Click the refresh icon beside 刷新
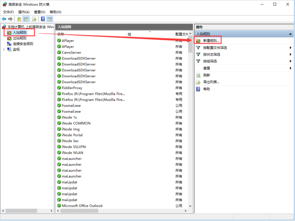Viewport: 295px width, 221px height. coord(198,75)
